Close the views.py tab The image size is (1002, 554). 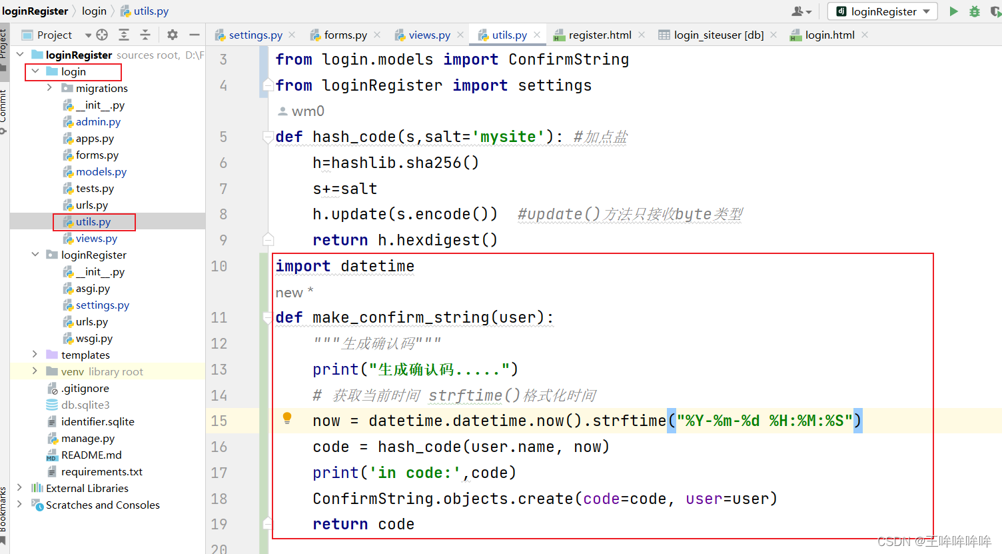click(460, 35)
